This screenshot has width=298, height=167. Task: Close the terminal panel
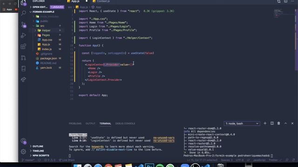[292, 123]
